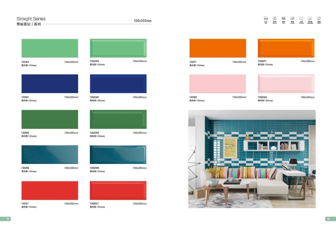Open the living room showcase photo
This screenshot has width=336, height=228.
click(252, 159)
